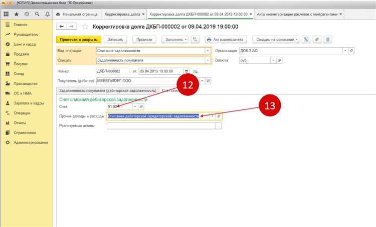Image resolution: width=376 pixels, height=227 pixels.
Task: Open calendar picker for date field
Action: click(186, 71)
